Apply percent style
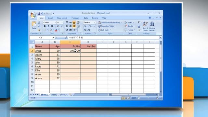 point(90,26)
